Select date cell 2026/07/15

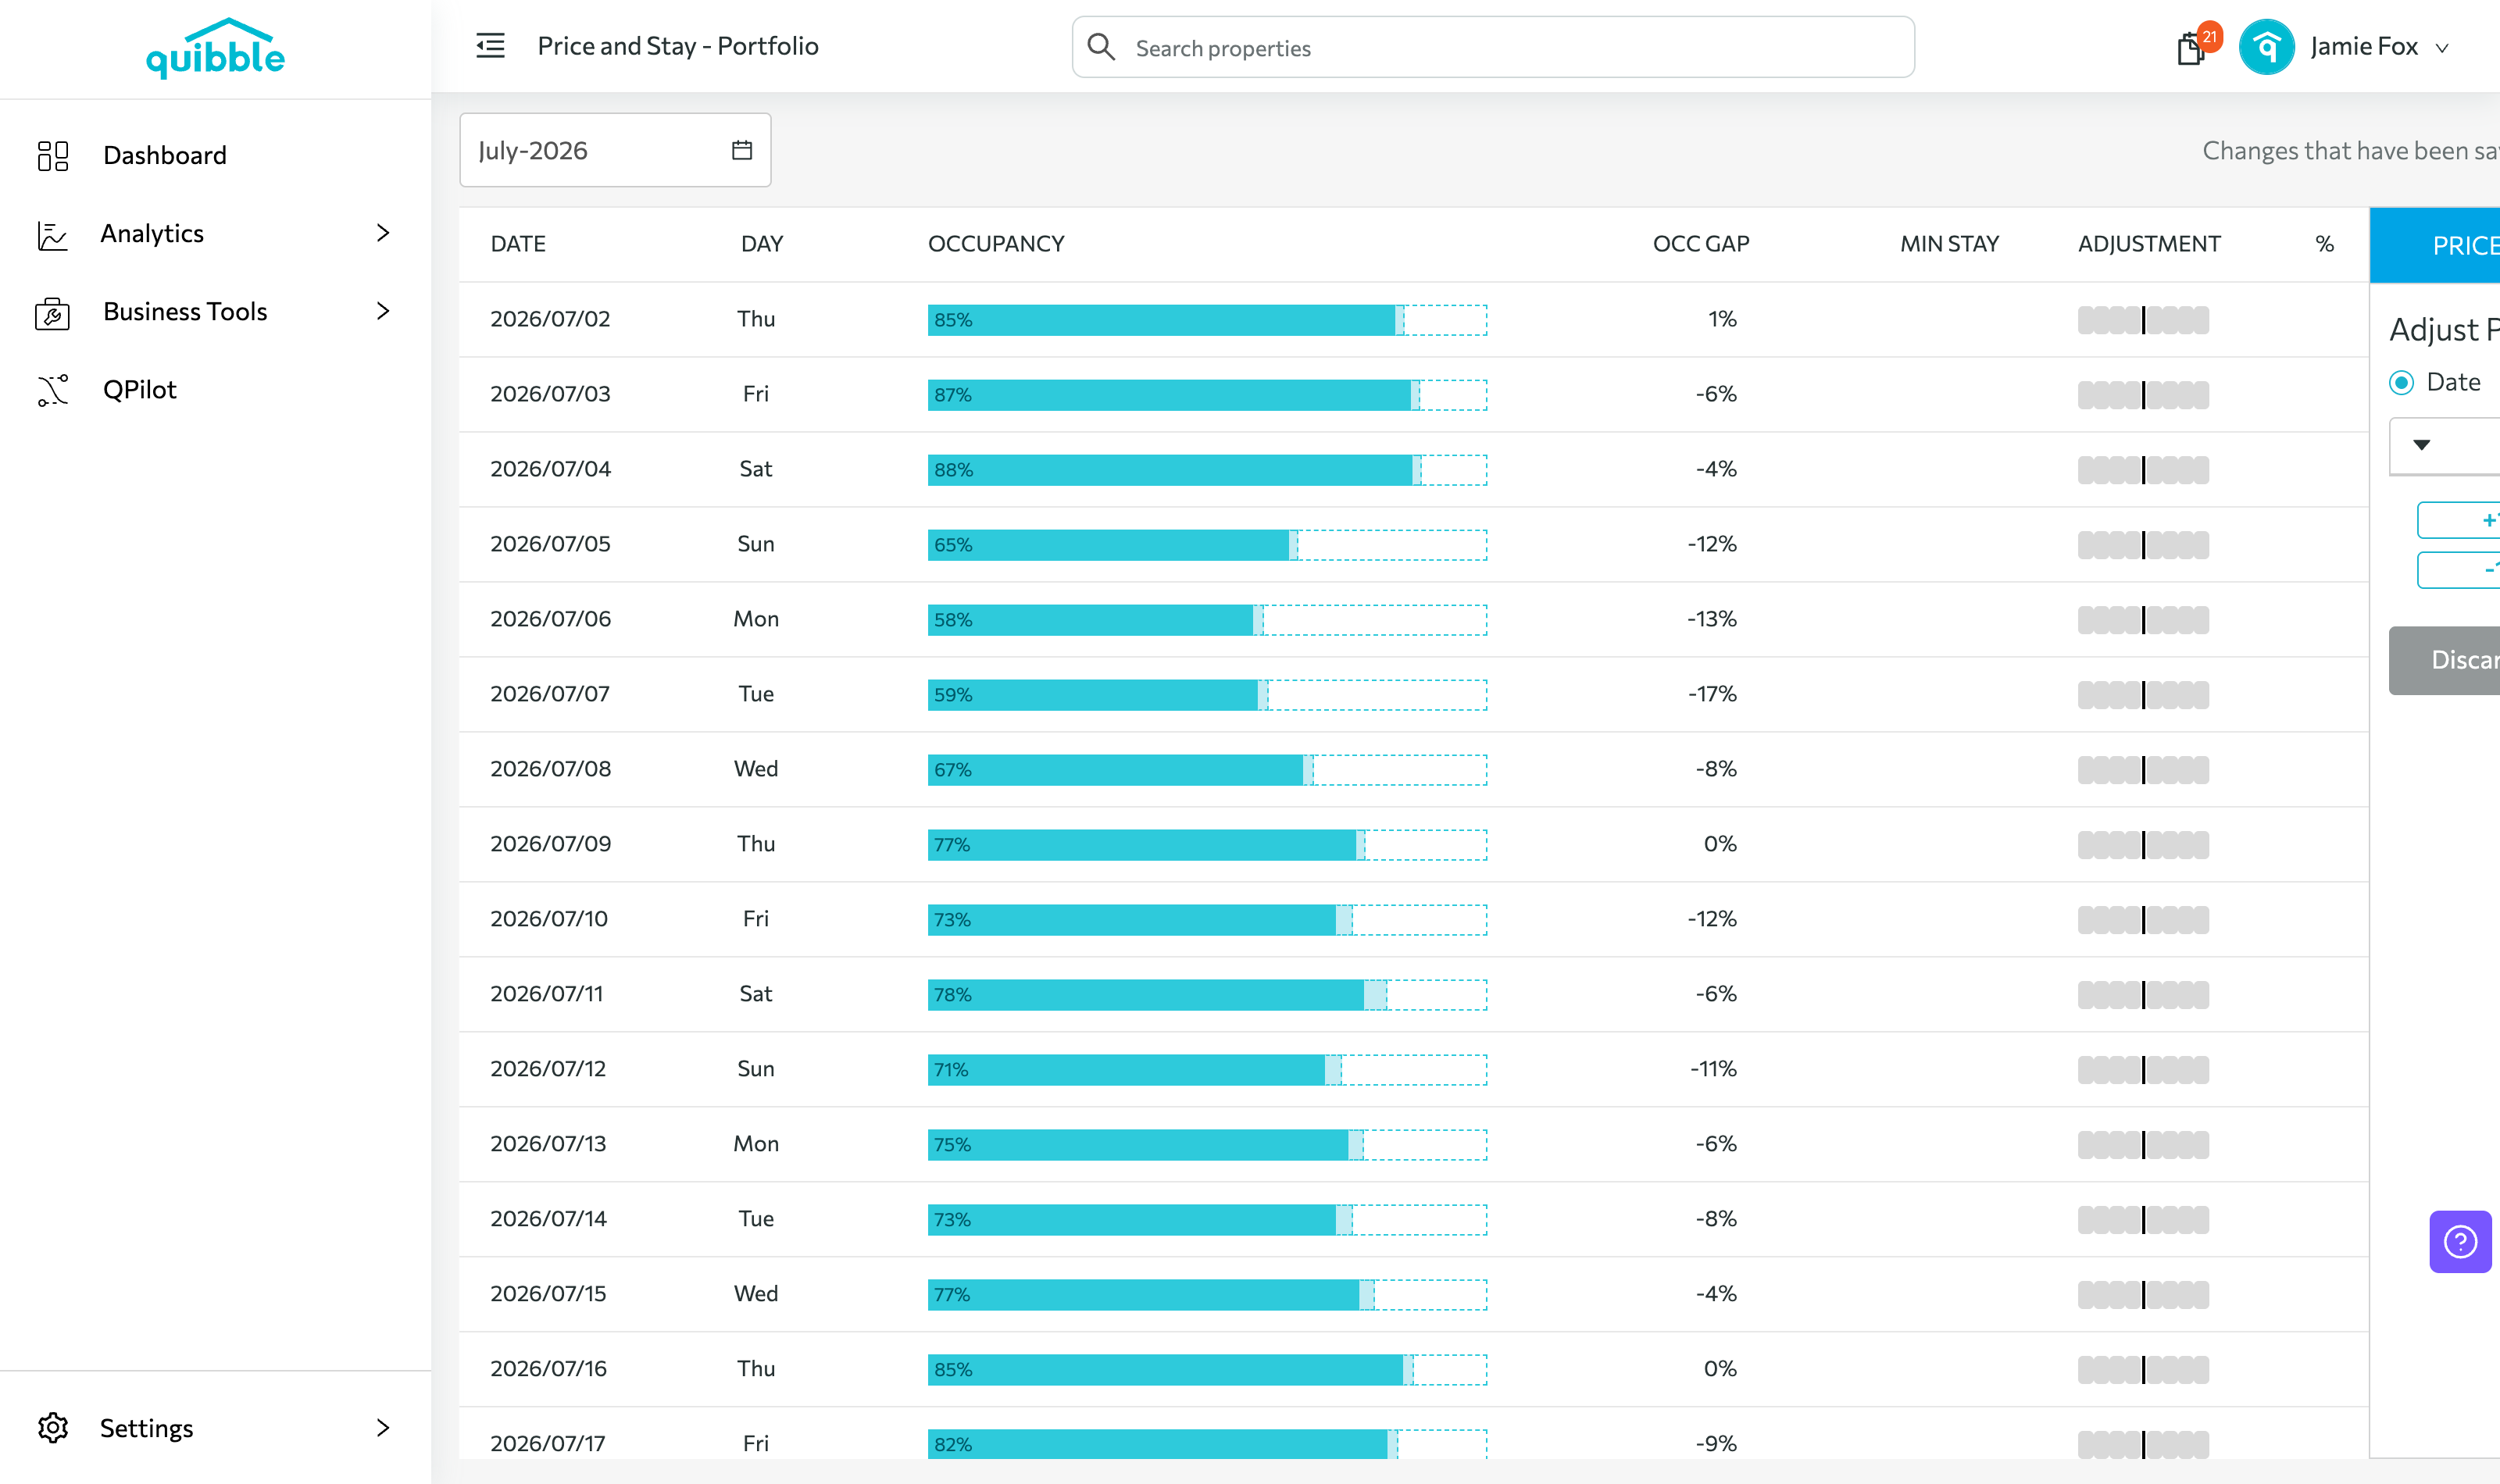coord(548,1294)
